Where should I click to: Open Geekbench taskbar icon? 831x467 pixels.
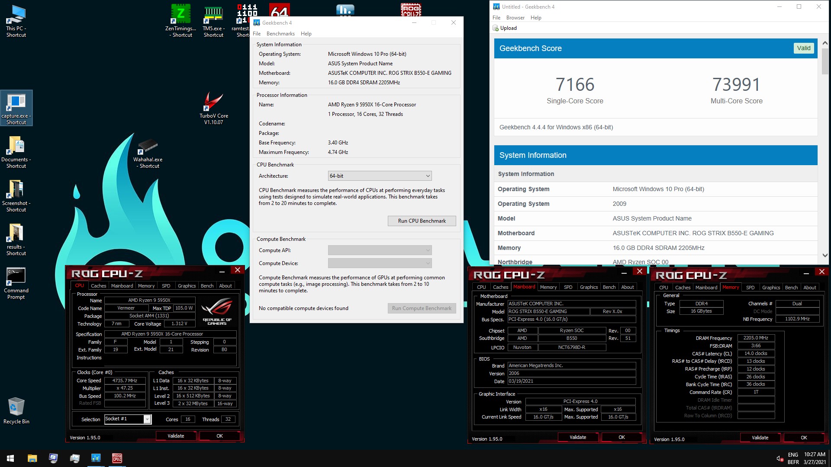pos(96,458)
